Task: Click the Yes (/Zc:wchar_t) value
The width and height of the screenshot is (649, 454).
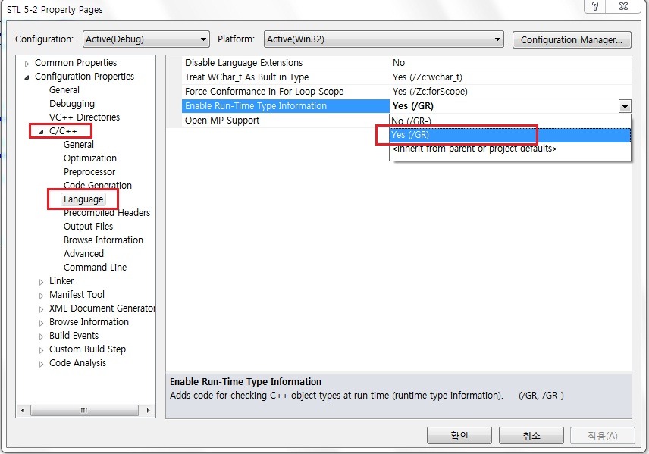Action: pos(510,77)
